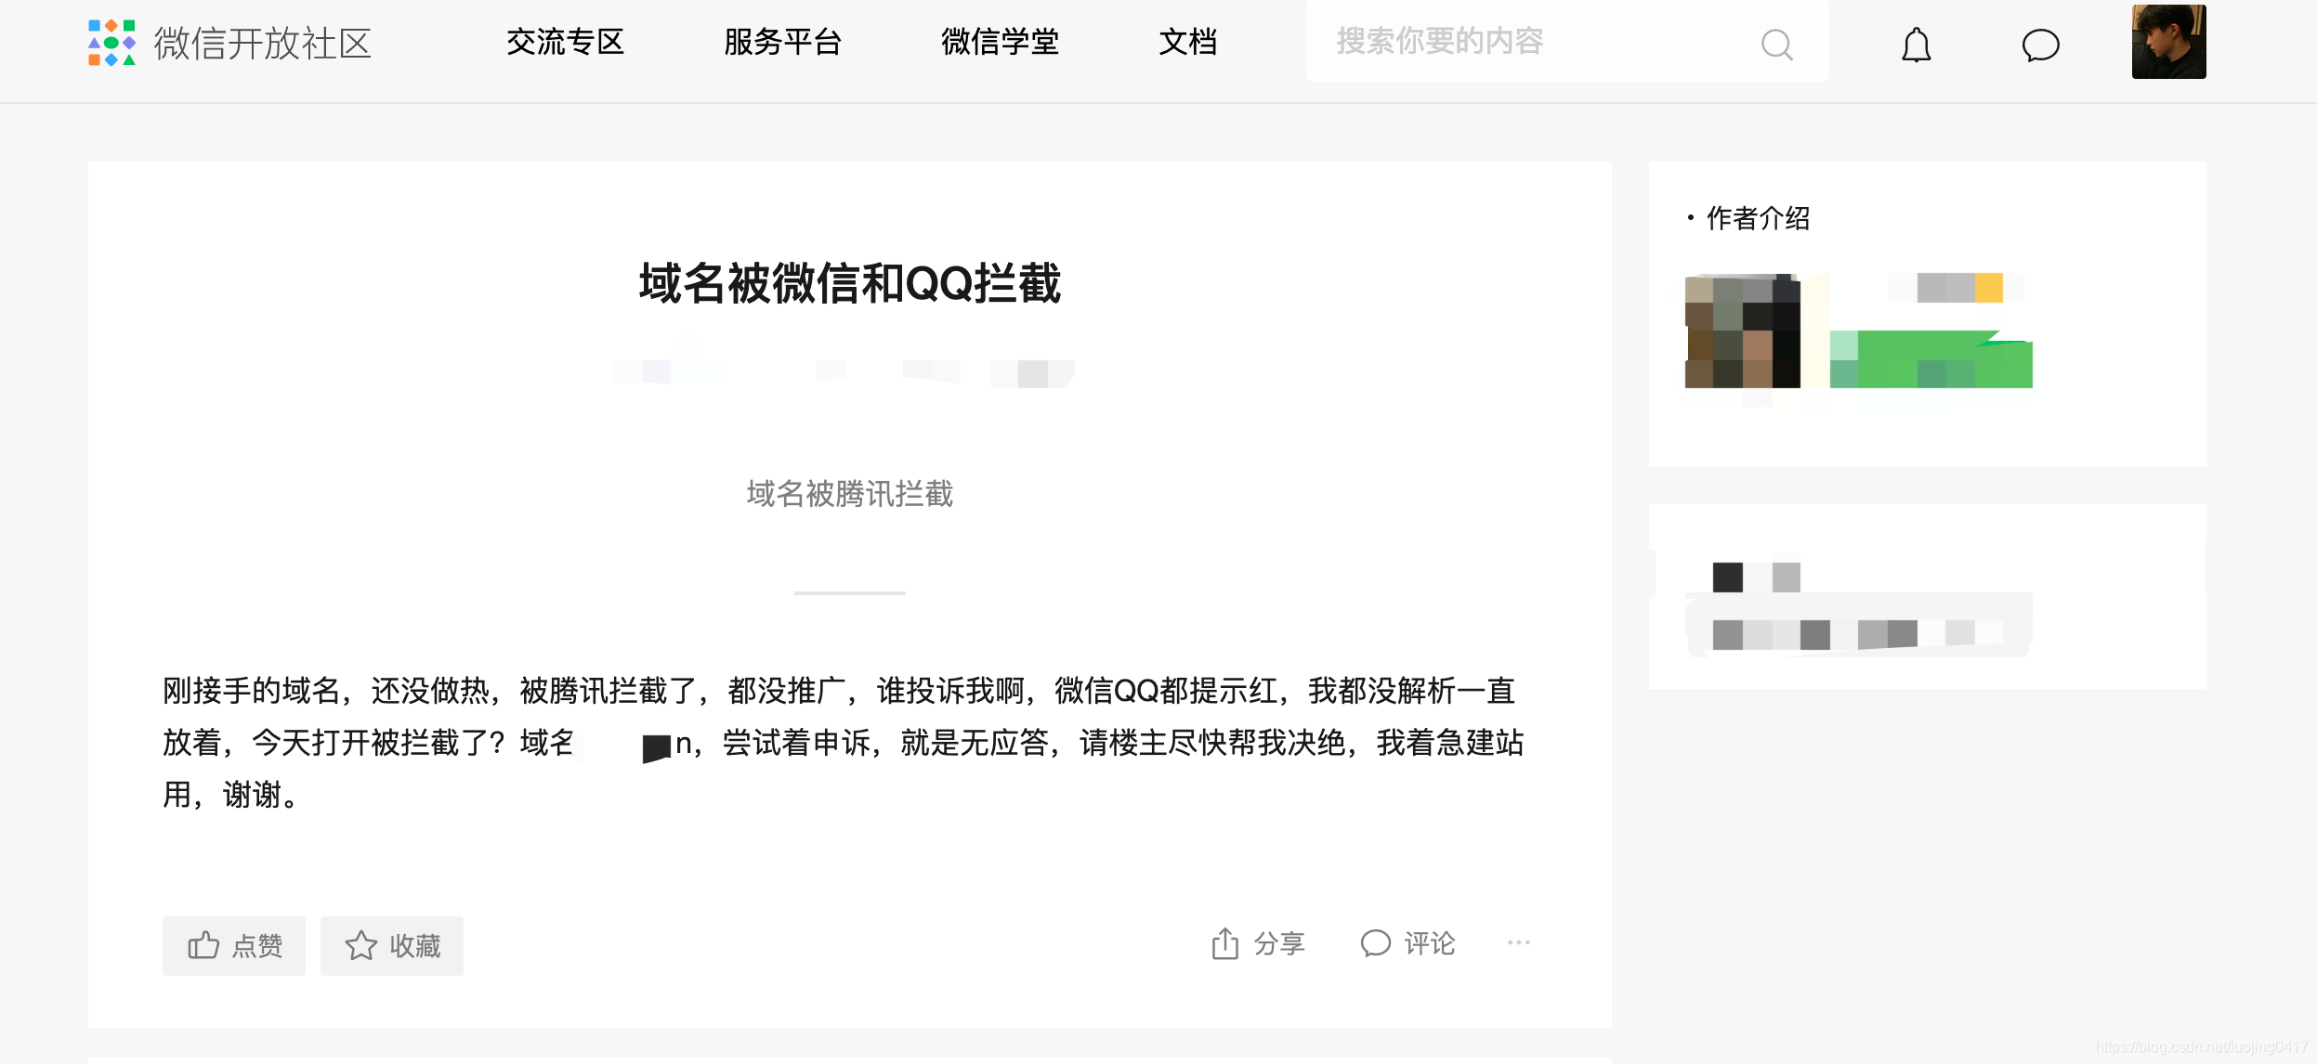Click the author's pixelated avatar thumbnail

[1743, 331]
